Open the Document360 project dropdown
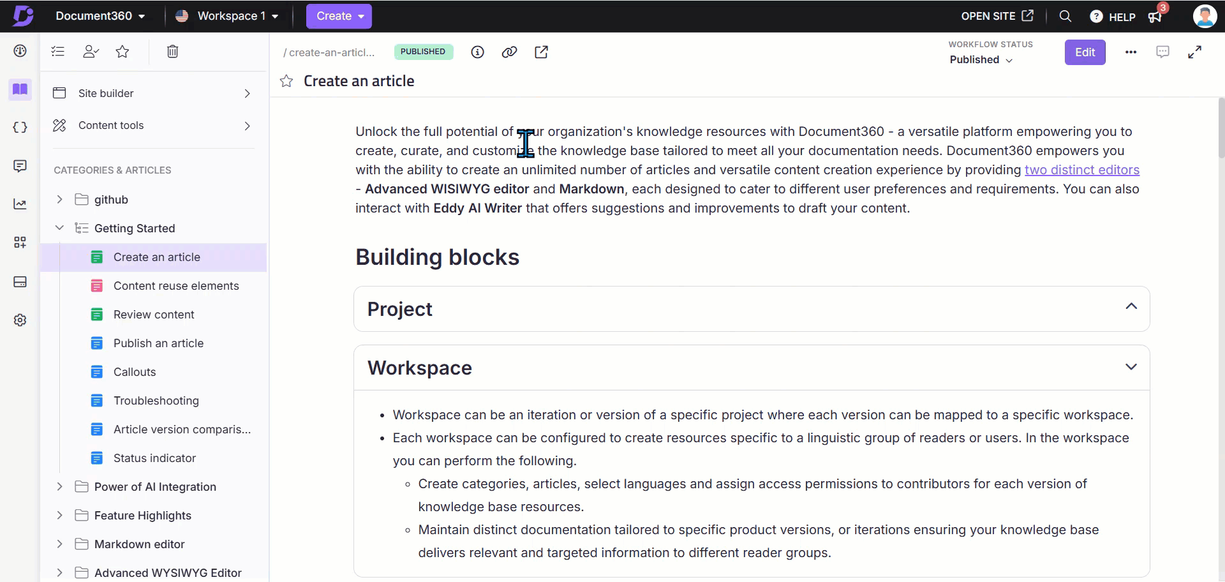This screenshot has height=582, width=1225. [x=100, y=16]
